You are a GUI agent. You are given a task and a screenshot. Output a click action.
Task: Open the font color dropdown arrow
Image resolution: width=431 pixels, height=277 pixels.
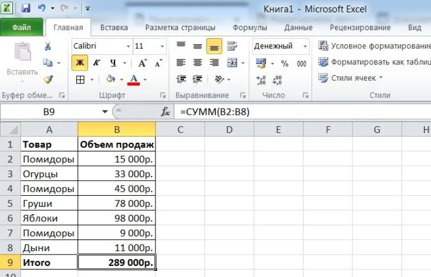pyautogui.click(x=145, y=80)
